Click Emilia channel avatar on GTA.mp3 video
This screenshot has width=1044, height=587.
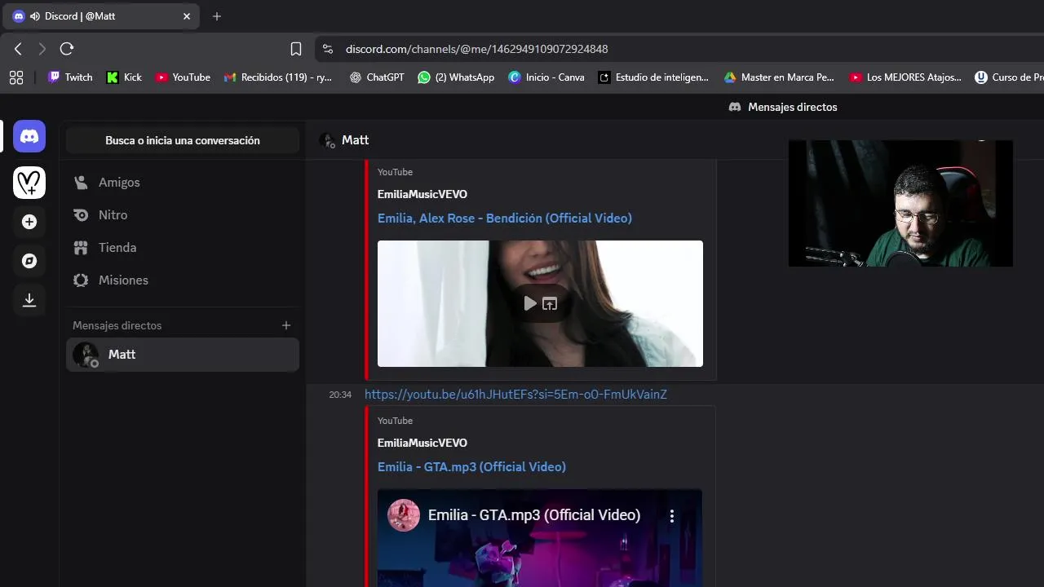click(x=404, y=515)
